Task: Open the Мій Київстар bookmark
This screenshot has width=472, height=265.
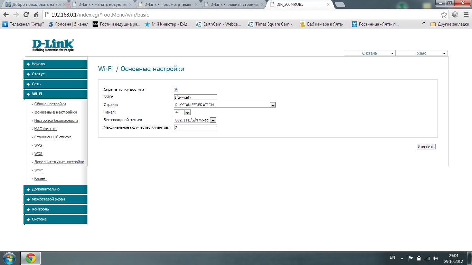Action: coord(168,24)
